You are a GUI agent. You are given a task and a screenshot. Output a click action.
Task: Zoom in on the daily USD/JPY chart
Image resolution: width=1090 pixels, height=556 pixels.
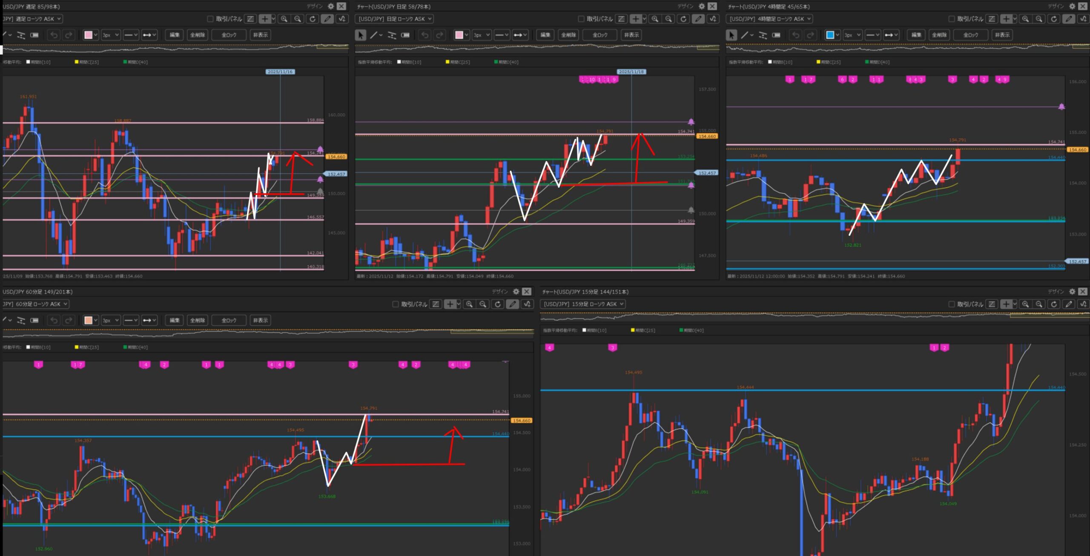pyautogui.click(x=655, y=19)
